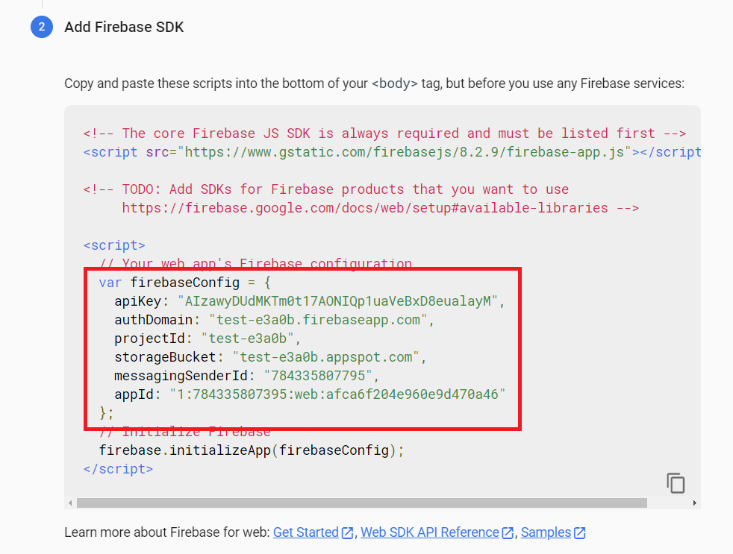Click the horizontal scrollbar thumb
Viewport: 733px width, 554px height.
[362, 503]
